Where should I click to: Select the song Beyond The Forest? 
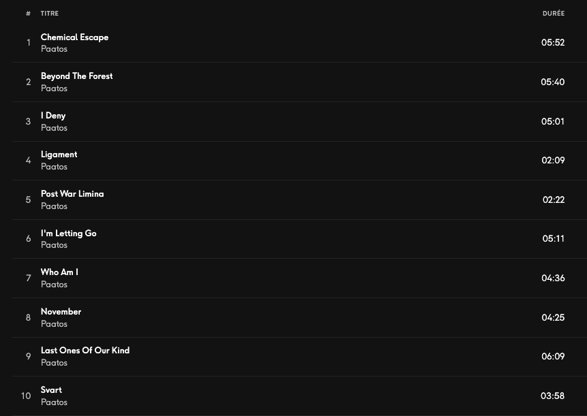tap(76, 76)
